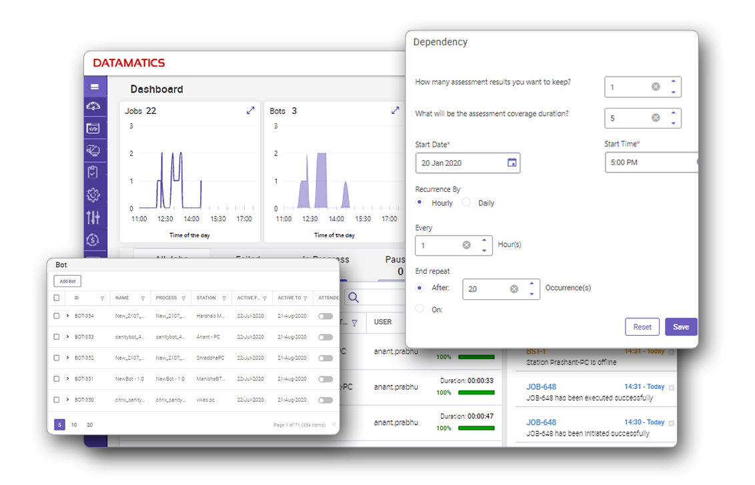Expand the BOT-350 row chevron
Image resolution: width=755 pixels, height=485 pixels.
(68, 400)
